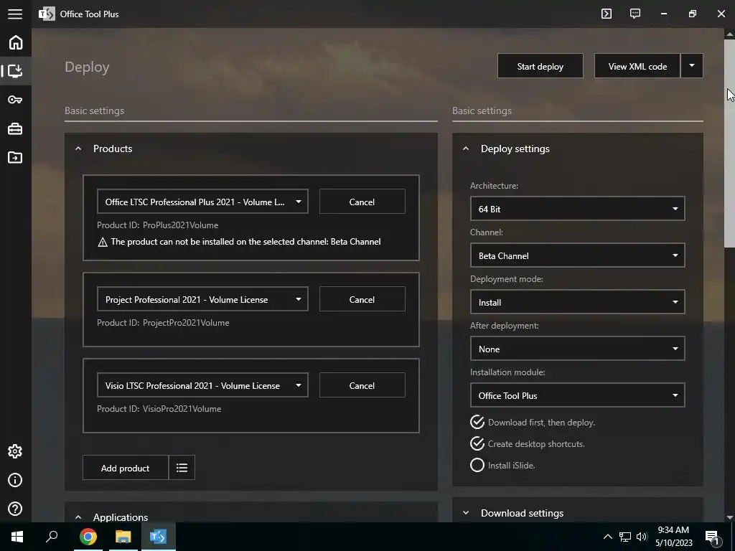Open the Toolbox page in sidebar
Image resolution: width=735 pixels, height=551 pixels.
(15, 128)
